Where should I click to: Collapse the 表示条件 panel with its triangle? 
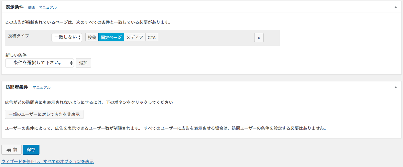pos(396,7)
